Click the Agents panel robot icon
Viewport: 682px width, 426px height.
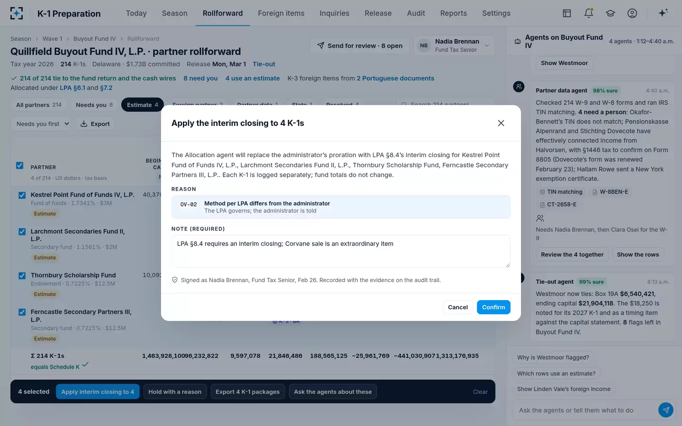pos(518,42)
